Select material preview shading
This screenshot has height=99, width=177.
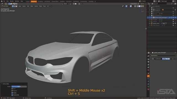pos(141,6)
